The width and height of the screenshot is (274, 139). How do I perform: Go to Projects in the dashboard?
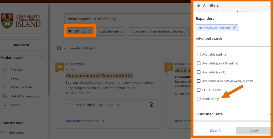17,69
